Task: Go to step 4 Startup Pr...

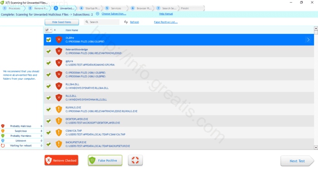Action: 90,8
